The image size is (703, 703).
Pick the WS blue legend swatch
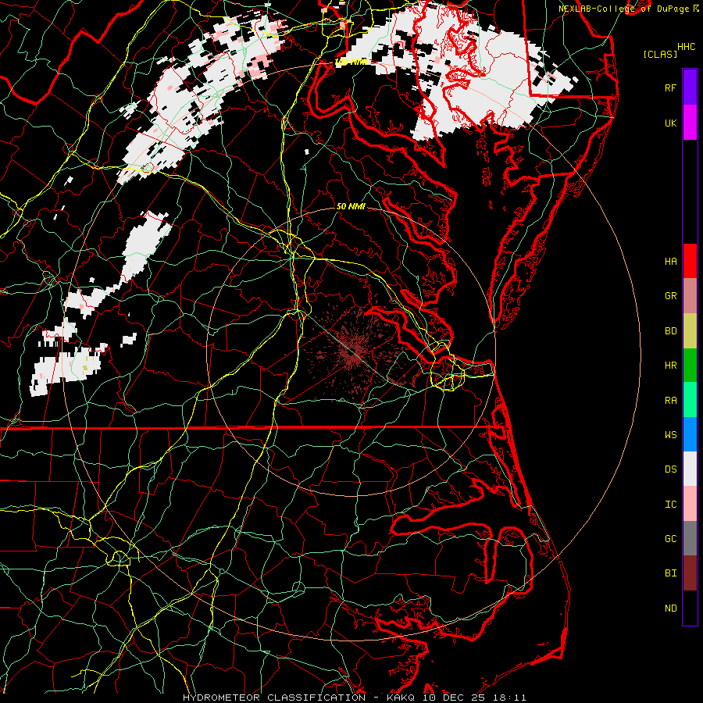[690, 434]
